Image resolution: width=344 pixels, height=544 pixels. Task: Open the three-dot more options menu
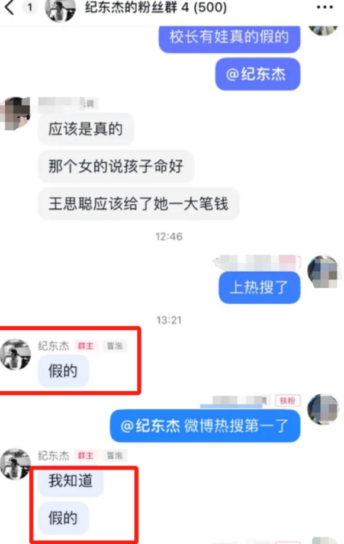click(324, 7)
